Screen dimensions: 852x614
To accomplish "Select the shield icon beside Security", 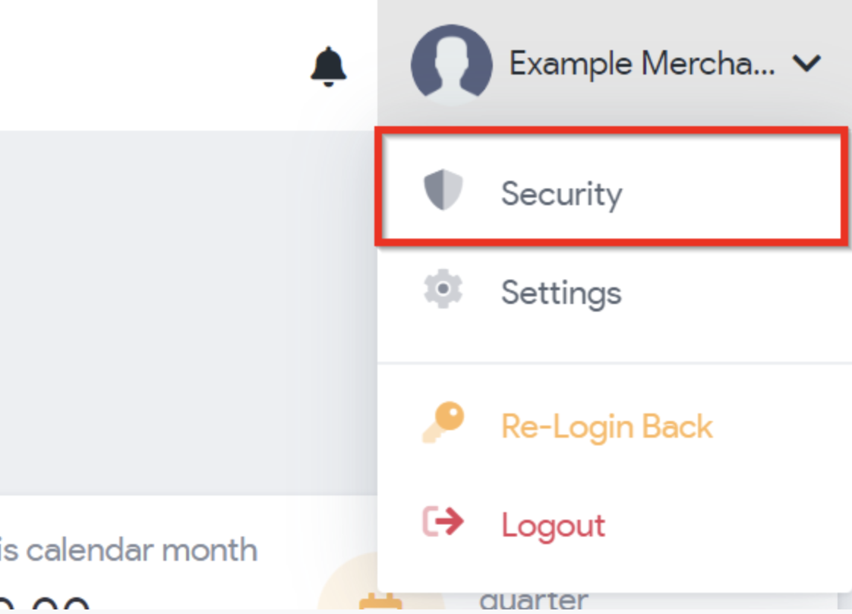I will (x=443, y=190).
